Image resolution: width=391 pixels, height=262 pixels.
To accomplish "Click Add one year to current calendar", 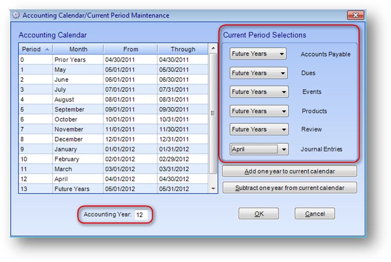I will pyautogui.click(x=290, y=171).
